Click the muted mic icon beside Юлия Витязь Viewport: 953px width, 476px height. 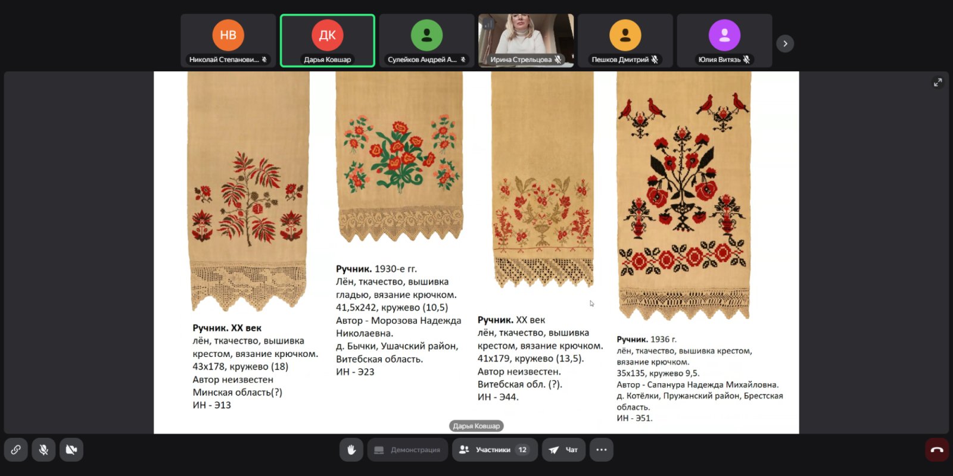(746, 59)
